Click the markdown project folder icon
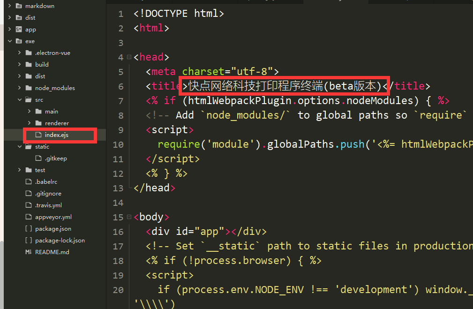This screenshot has height=309, width=473. 19,6
